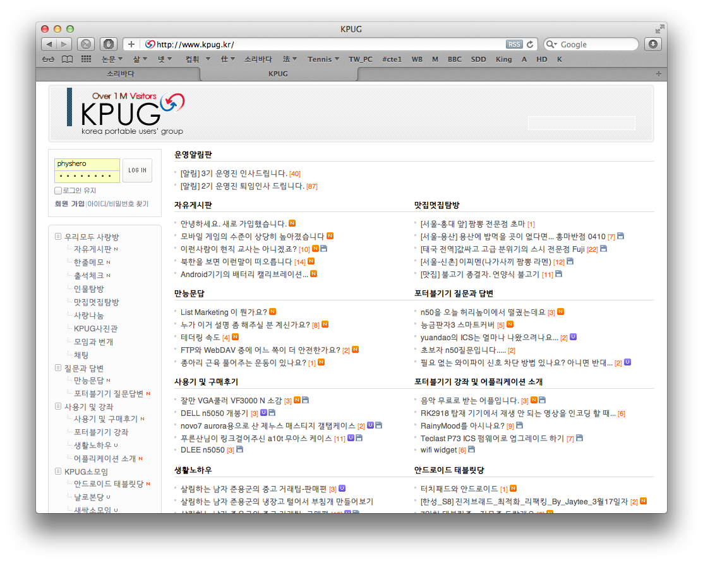
Task: Tick the 로그인 유지 checkbox
Action: pos(58,191)
